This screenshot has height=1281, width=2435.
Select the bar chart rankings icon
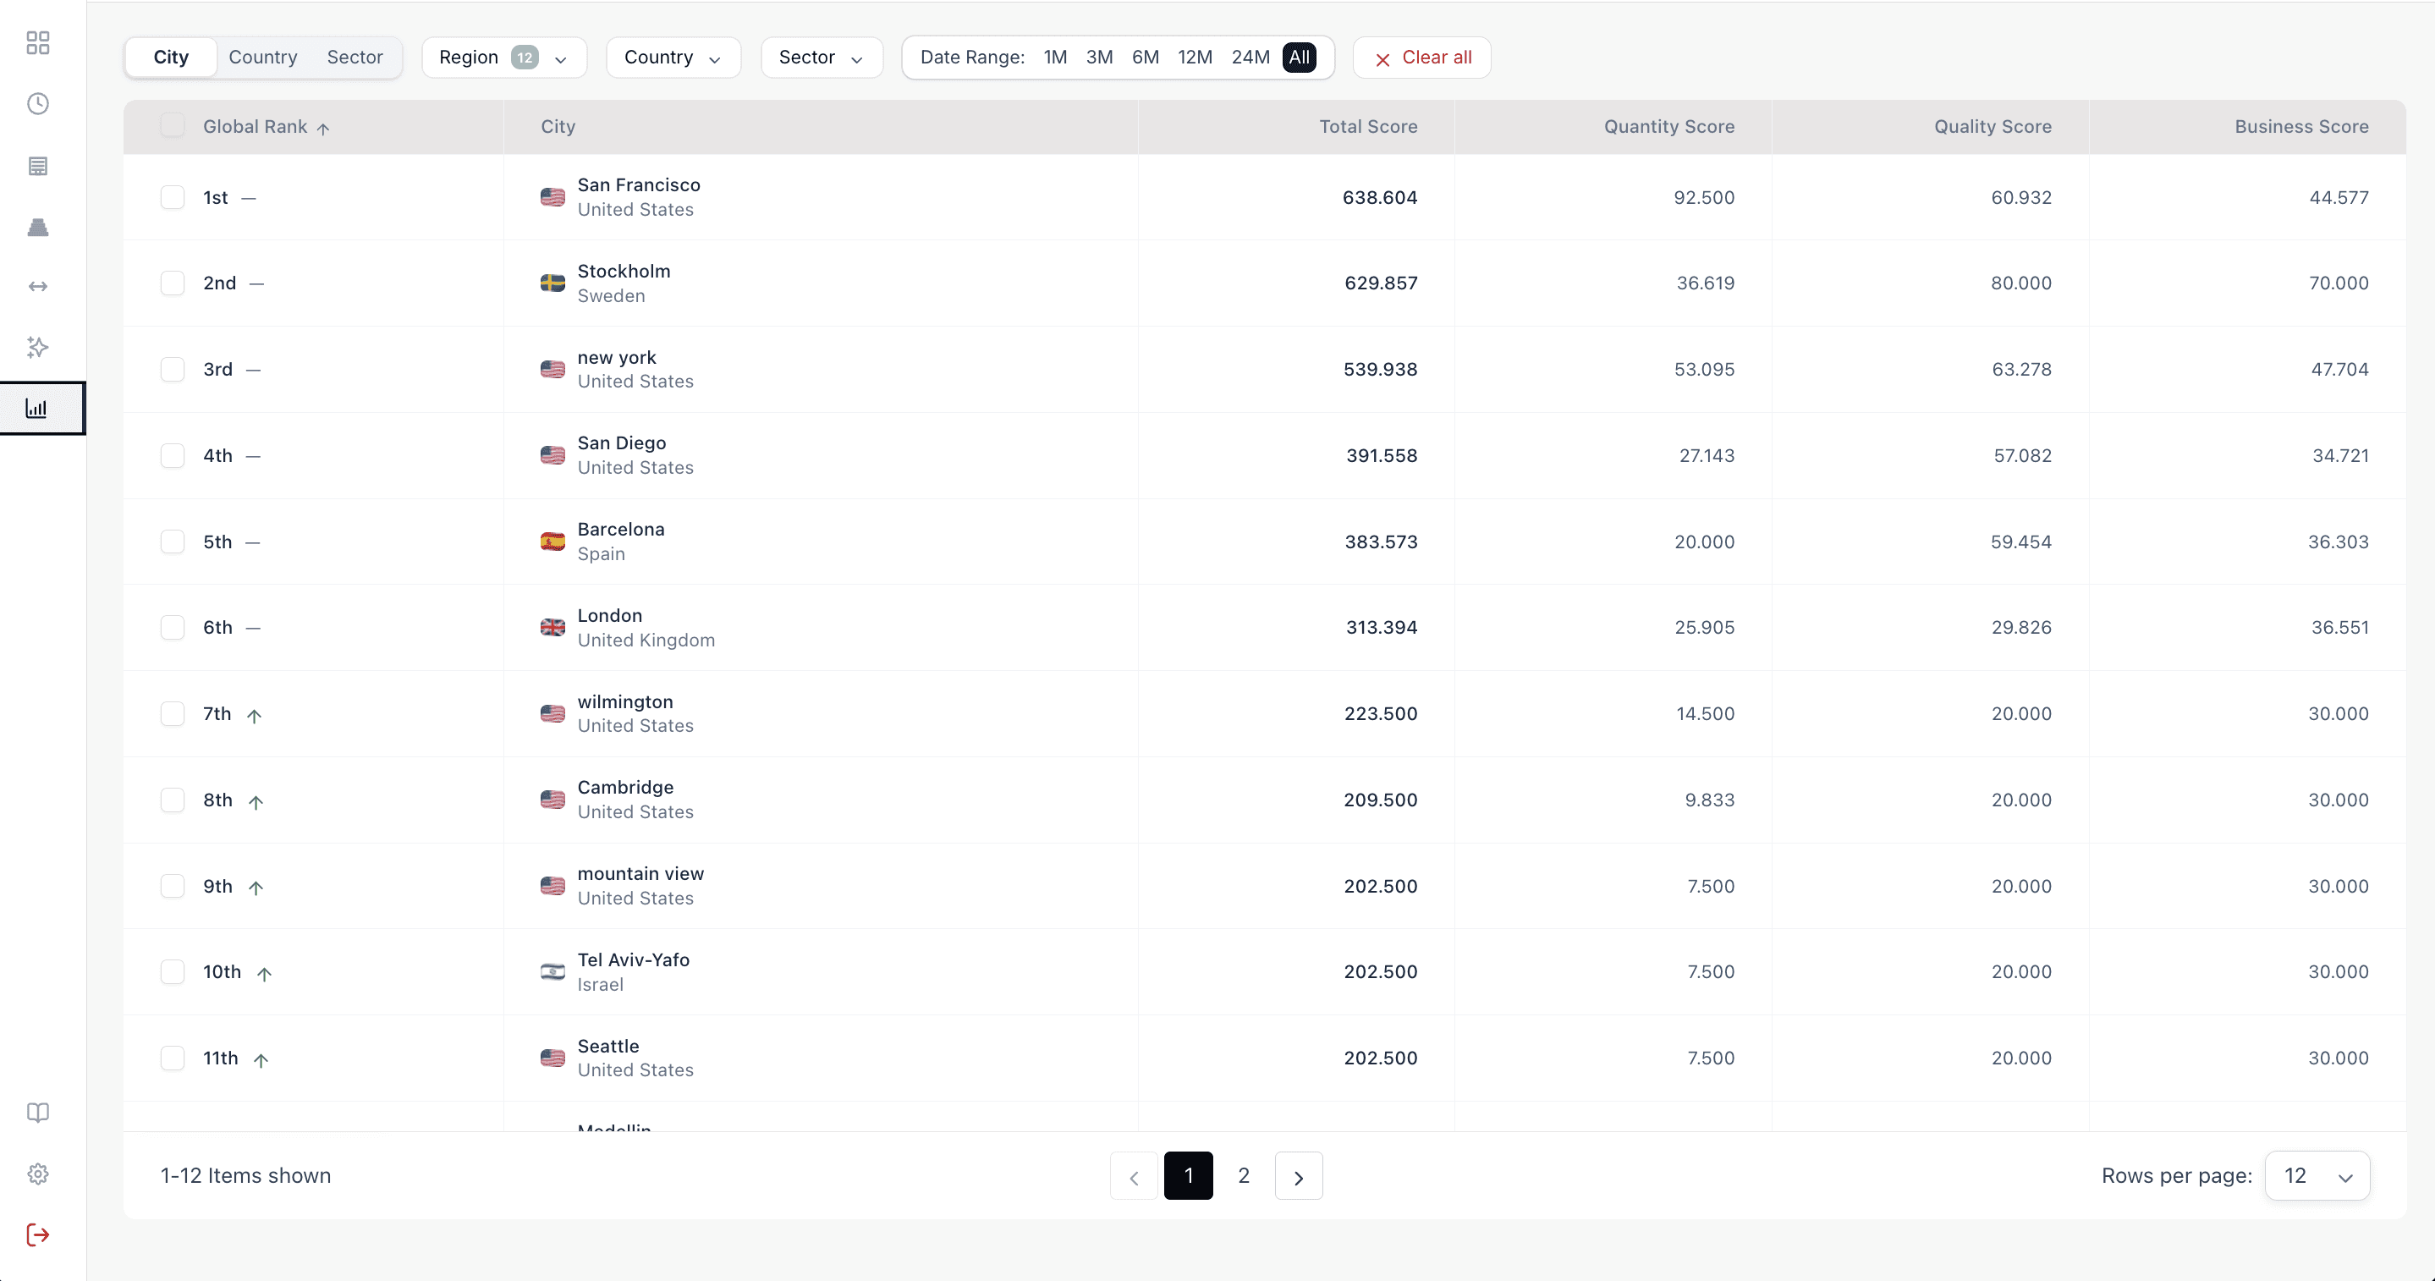coord(38,409)
